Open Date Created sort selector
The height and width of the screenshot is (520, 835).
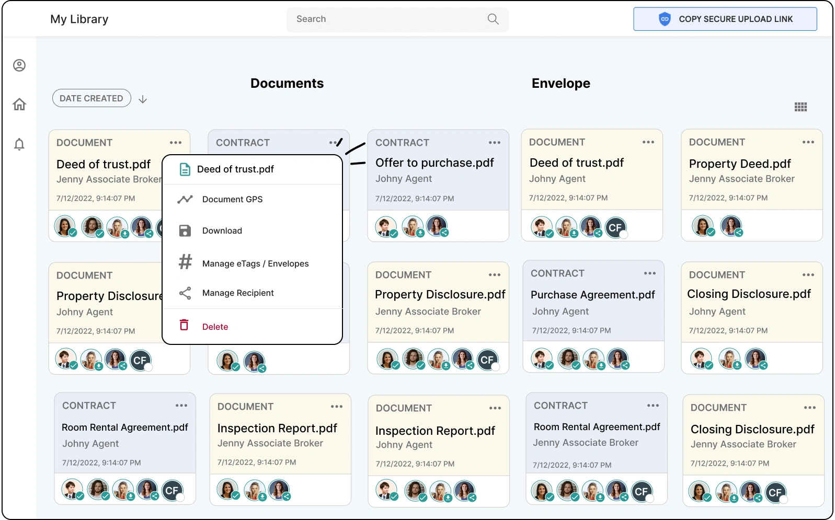91,98
